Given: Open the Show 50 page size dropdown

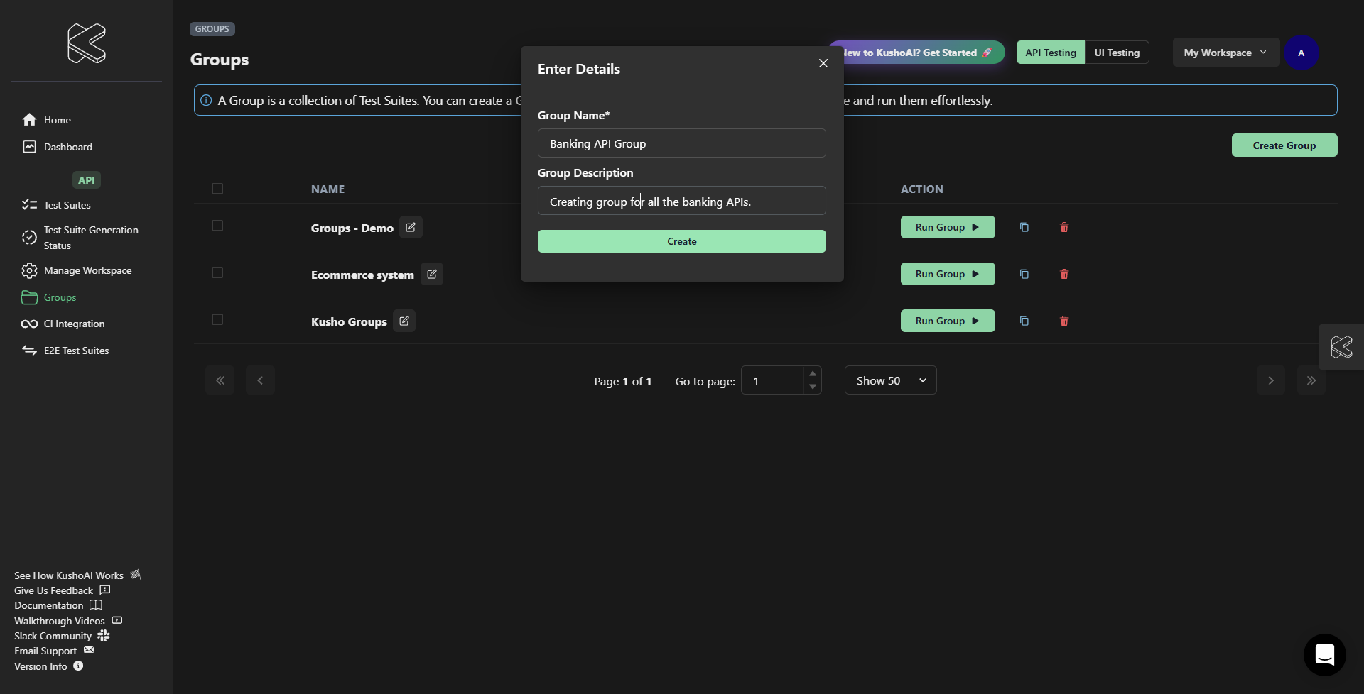Looking at the screenshot, I should click(890, 381).
